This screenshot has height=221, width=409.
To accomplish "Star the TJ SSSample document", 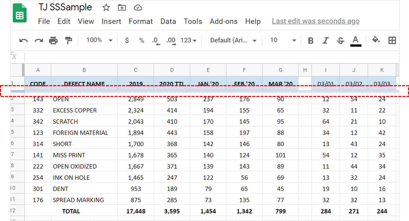I will [x=106, y=7].
